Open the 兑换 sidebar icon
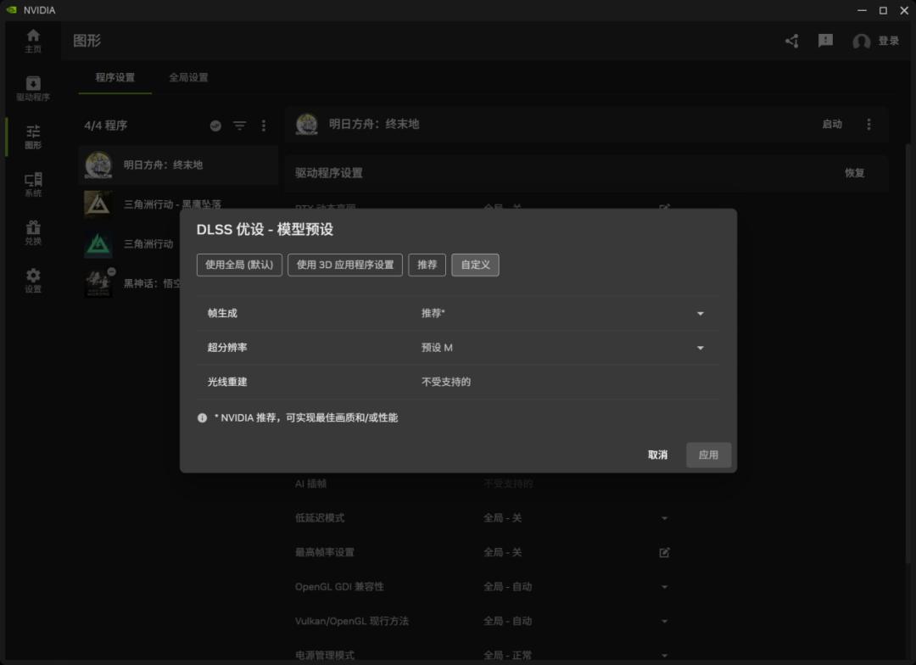This screenshot has width=916, height=665. pos(33,232)
